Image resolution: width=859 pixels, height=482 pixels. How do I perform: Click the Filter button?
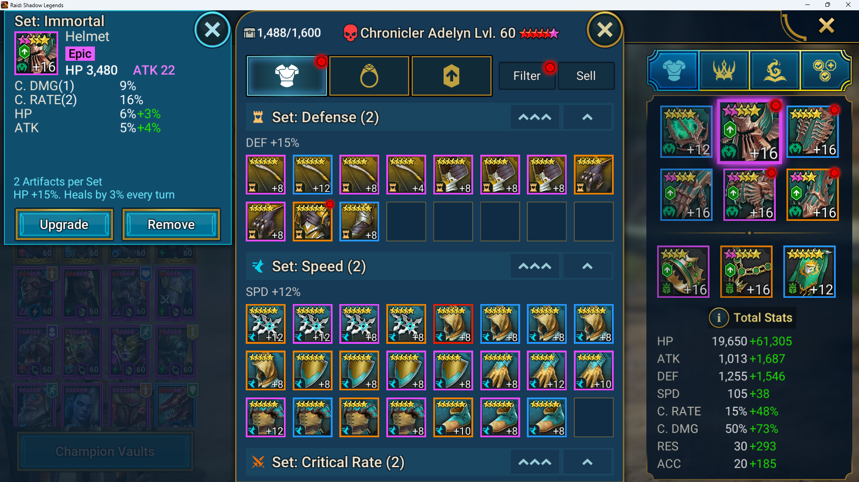[527, 76]
